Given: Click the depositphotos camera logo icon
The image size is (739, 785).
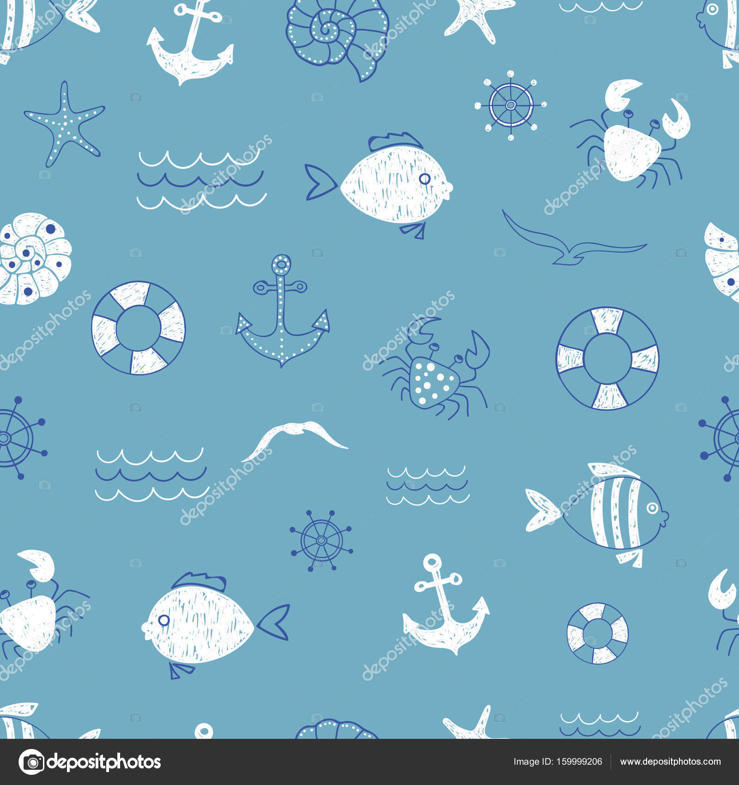Looking at the screenshot, I should coord(31,762).
